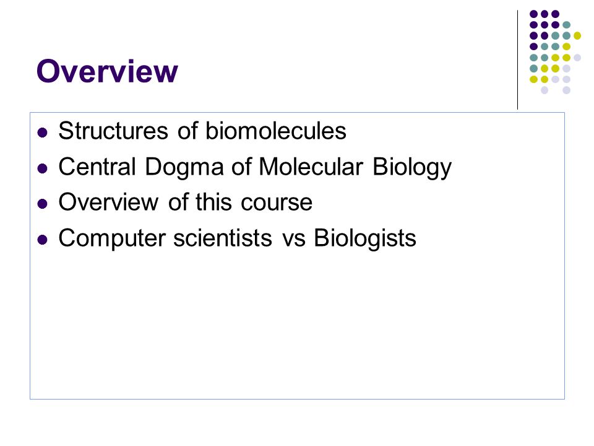Image resolution: width=594 pixels, height=446 pixels.
Task: Click the decorative dot pattern graphic
Action: (x=555, y=52)
